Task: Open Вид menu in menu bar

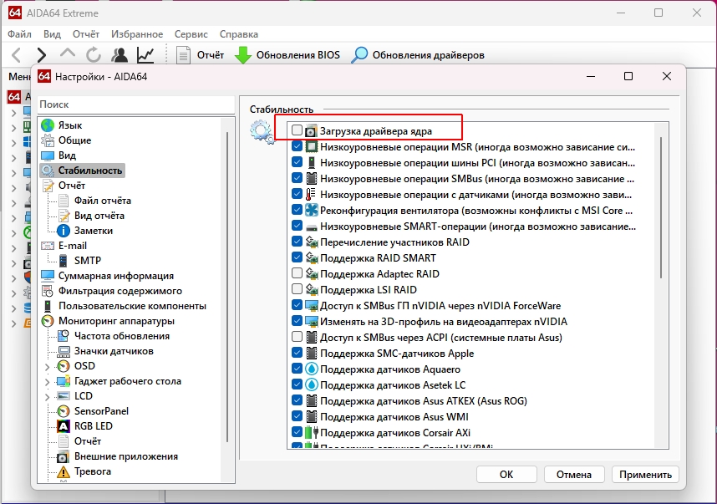Action: (52, 34)
